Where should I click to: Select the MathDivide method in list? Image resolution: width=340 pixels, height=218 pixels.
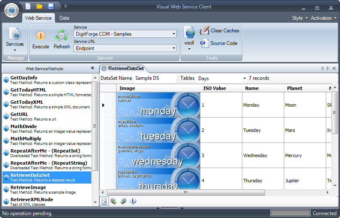click(23, 126)
